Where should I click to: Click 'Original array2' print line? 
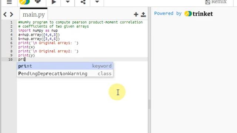tap(49, 51)
